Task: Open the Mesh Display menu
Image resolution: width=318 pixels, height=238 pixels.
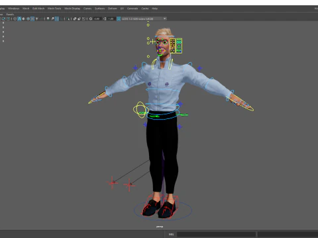Action: (72, 9)
